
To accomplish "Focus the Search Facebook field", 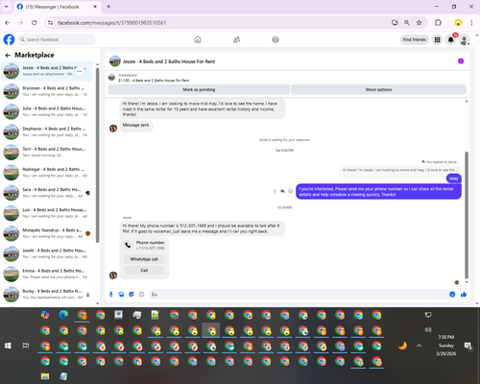I will click(x=57, y=39).
